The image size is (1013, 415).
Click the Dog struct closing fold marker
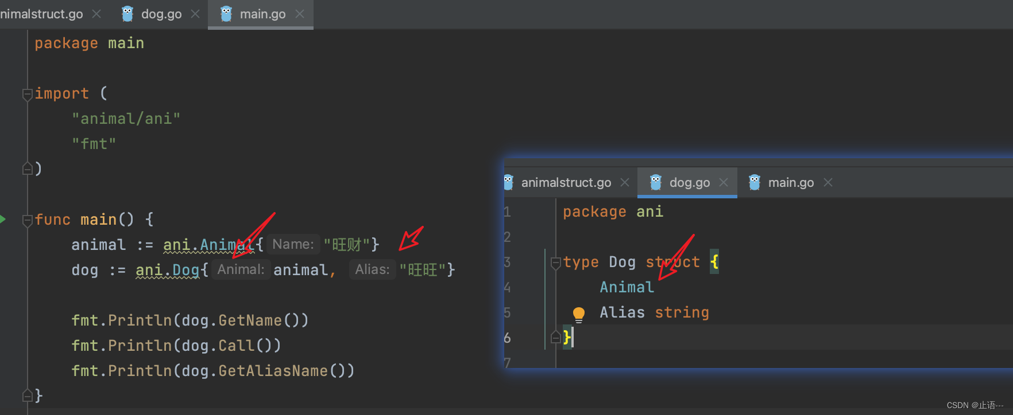pos(555,337)
